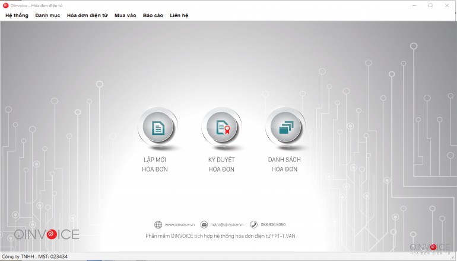
Task: Maximize the OInvoice window
Action: [x=430, y=5]
